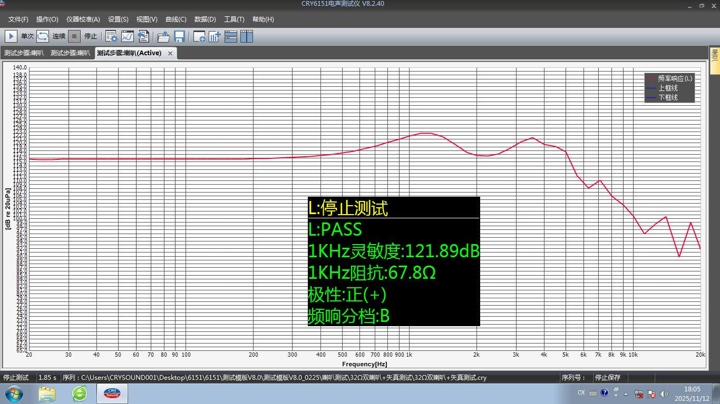Click the volume speaker tray icon
The width and height of the screenshot is (720, 404).
tap(664, 393)
